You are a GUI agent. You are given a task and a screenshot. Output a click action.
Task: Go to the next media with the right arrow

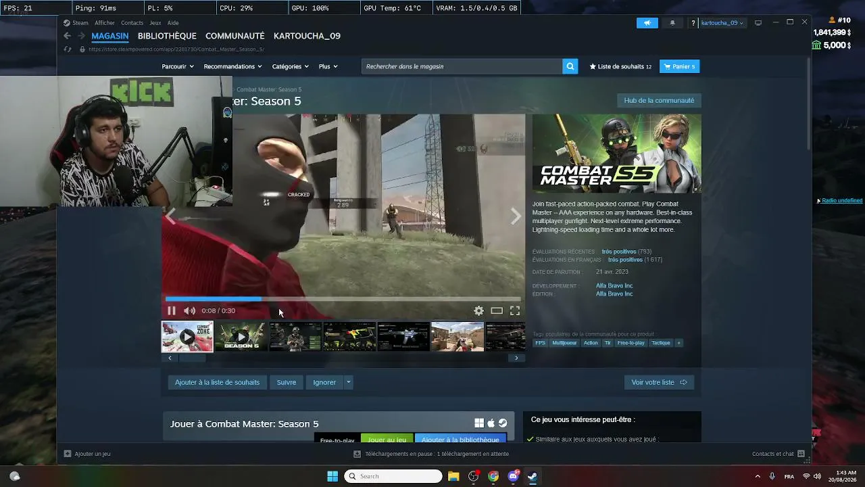coord(516,216)
